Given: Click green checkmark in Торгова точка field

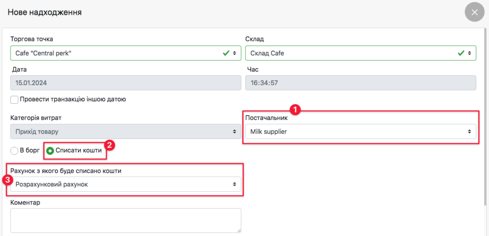Looking at the screenshot, I should [226, 53].
